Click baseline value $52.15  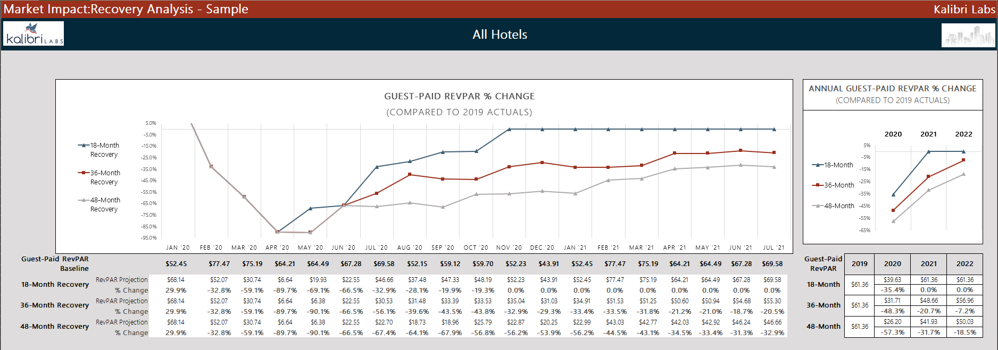point(417,263)
